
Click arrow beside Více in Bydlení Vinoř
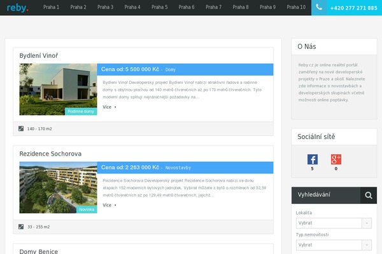pyautogui.click(x=115, y=107)
